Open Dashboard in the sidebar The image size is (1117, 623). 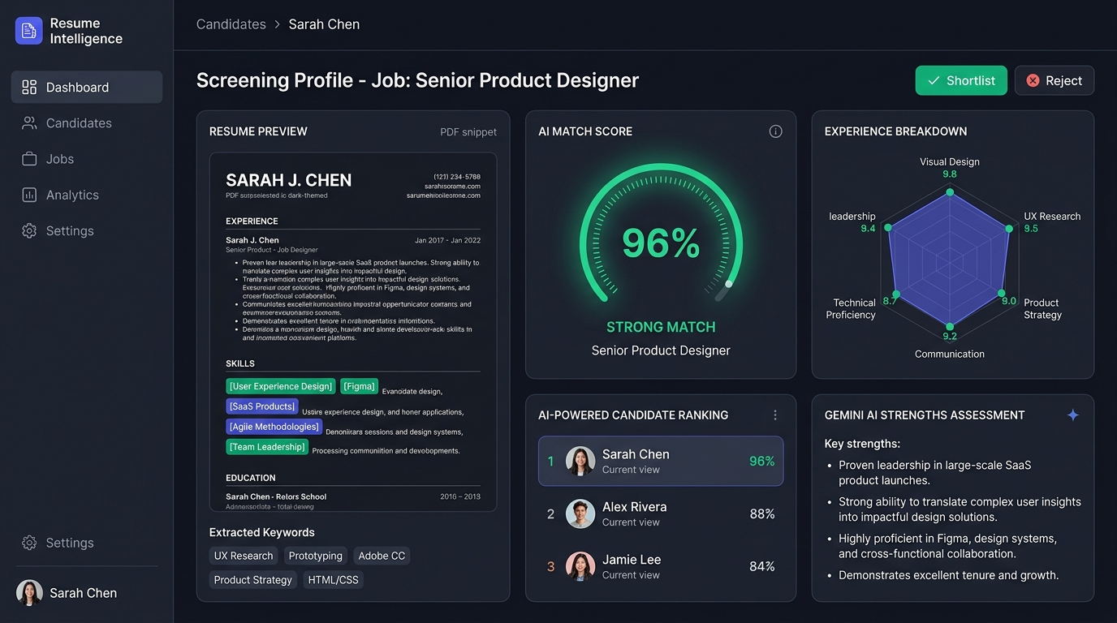pyautogui.click(x=87, y=88)
